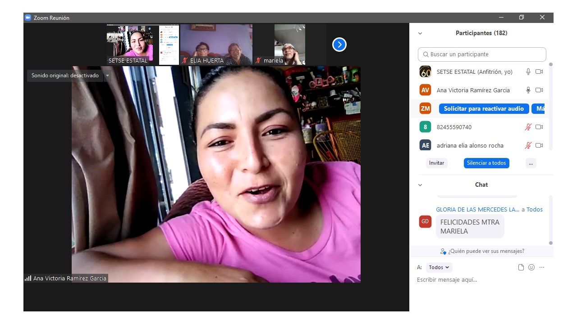
Task: Click adriana elia alonso rocha name
Action: (470, 145)
